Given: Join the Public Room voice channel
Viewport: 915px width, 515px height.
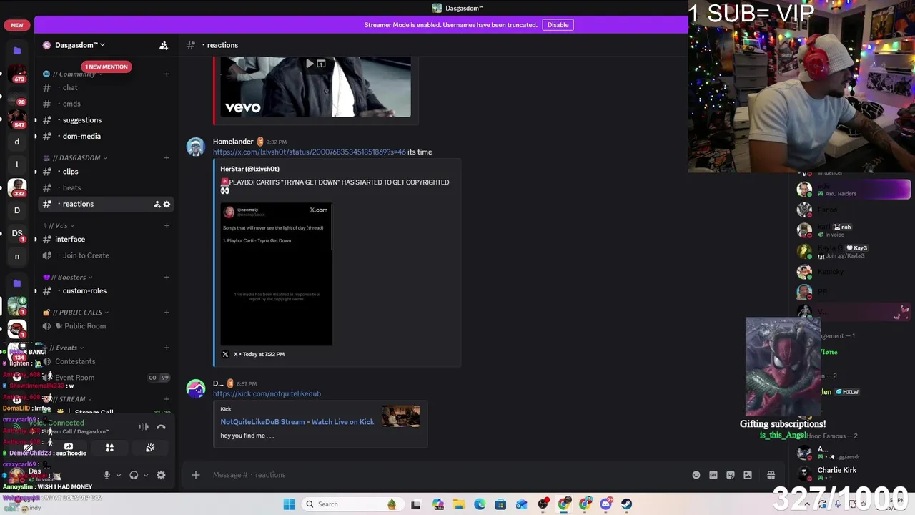Looking at the screenshot, I should [x=105, y=326].
